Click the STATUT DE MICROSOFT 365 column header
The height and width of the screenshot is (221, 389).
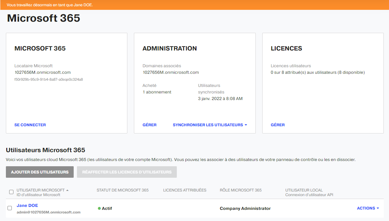[x=122, y=190]
